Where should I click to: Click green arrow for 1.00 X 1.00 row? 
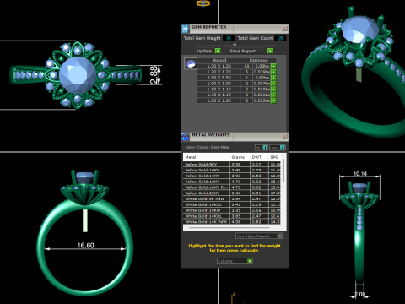pos(273,84)
